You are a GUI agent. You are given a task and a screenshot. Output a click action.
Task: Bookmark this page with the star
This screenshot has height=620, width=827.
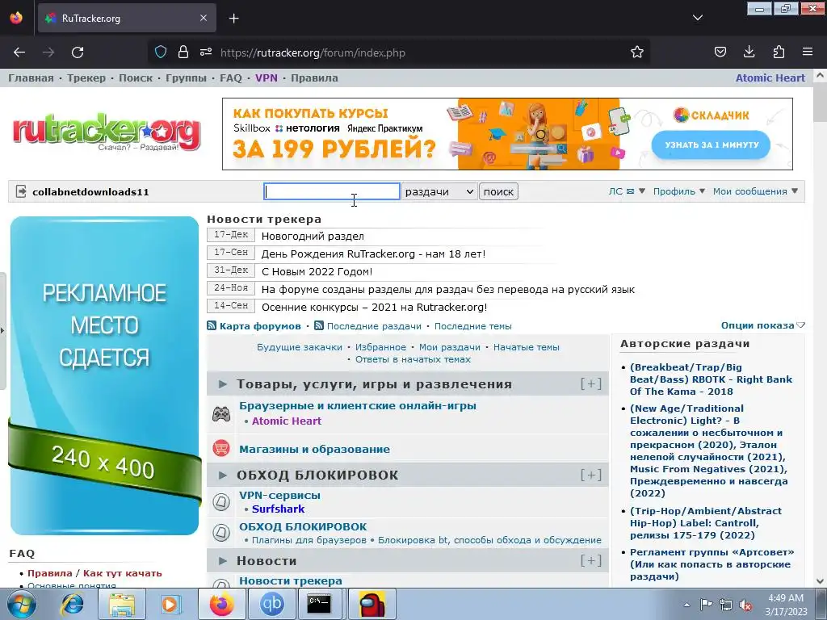(637, 52)
